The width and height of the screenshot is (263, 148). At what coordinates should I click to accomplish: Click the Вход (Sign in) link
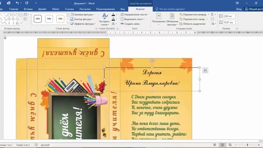239,9
